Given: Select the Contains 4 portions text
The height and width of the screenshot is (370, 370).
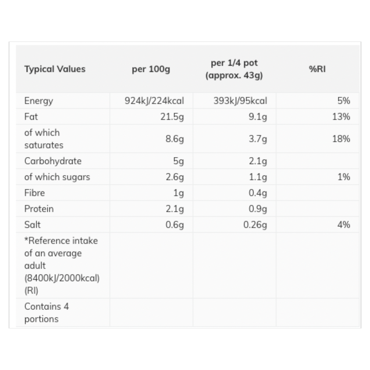Looking at the screenshot, I should [x=46, y=313].
